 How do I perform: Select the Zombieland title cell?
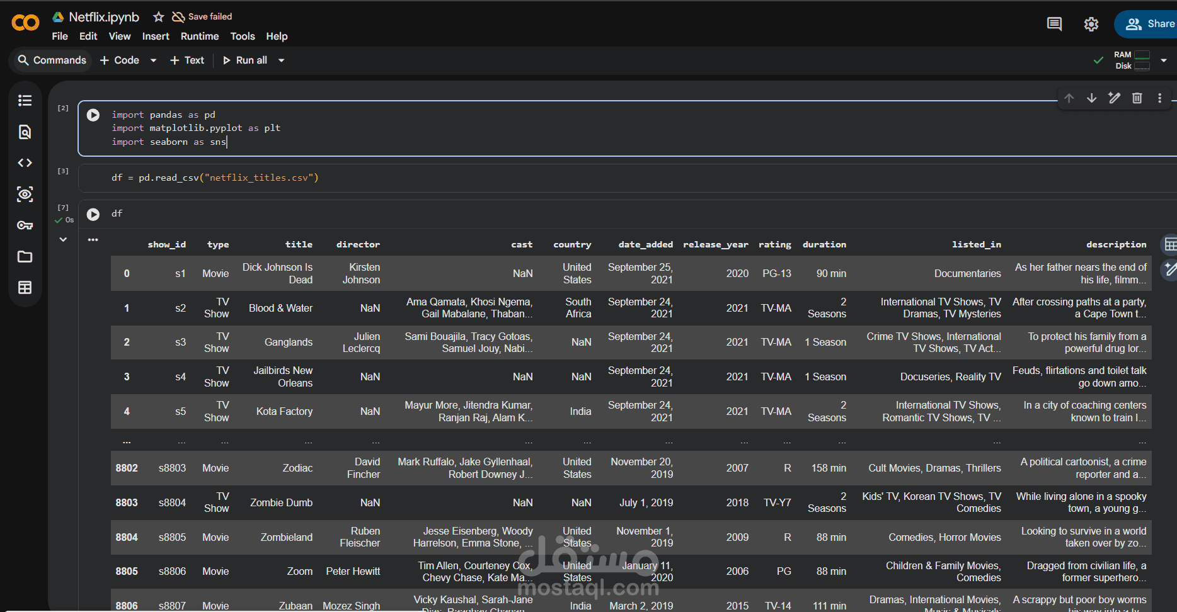(x=286, y=538)
